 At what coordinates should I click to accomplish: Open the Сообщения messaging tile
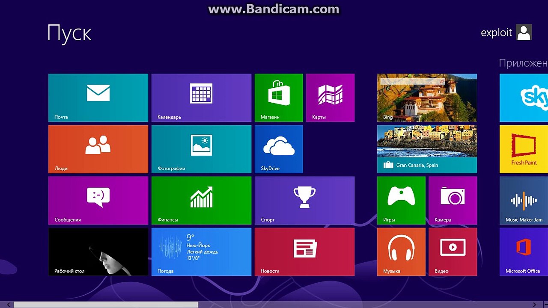click(x=98, y=201)
